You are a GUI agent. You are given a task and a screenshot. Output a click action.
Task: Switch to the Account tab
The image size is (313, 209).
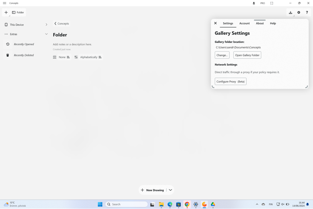pos(244,23)
